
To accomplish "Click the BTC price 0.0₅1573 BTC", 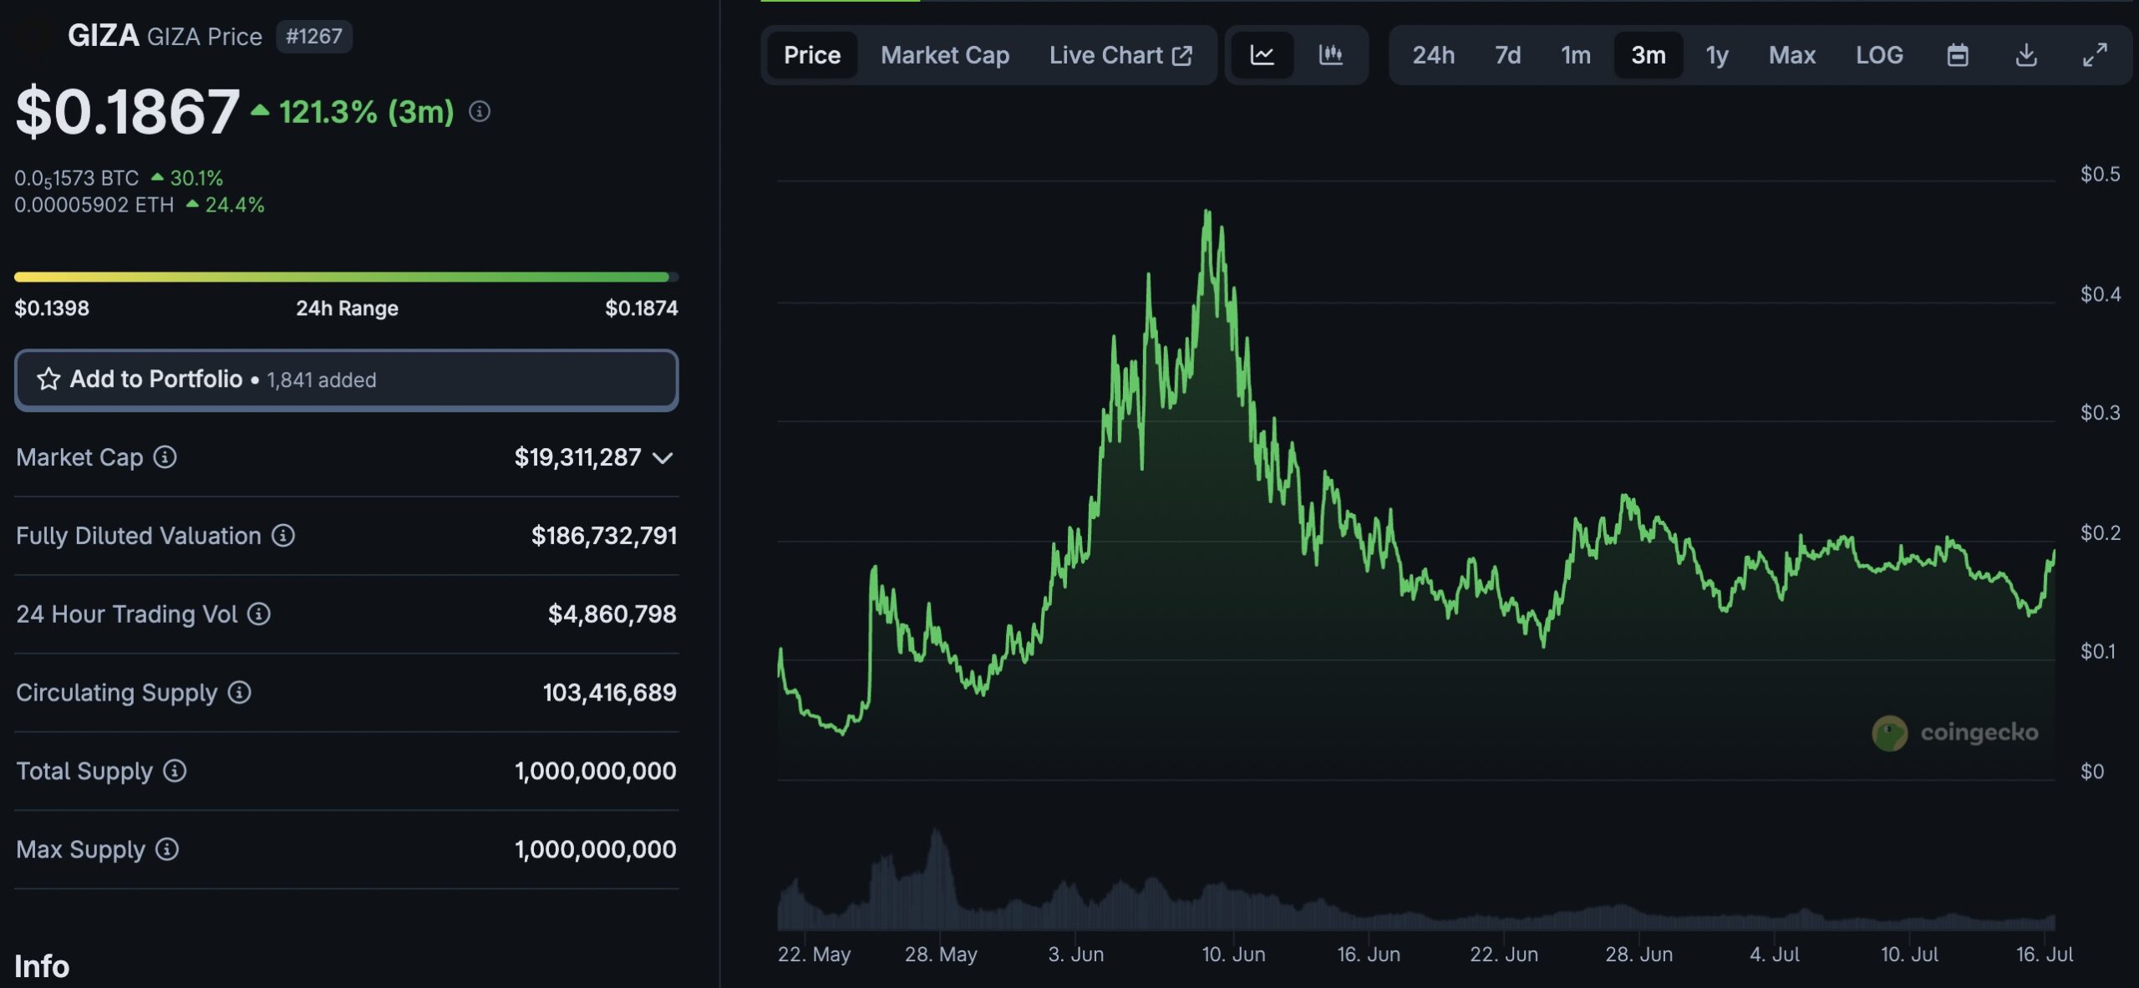I will [x=77, y=178].
